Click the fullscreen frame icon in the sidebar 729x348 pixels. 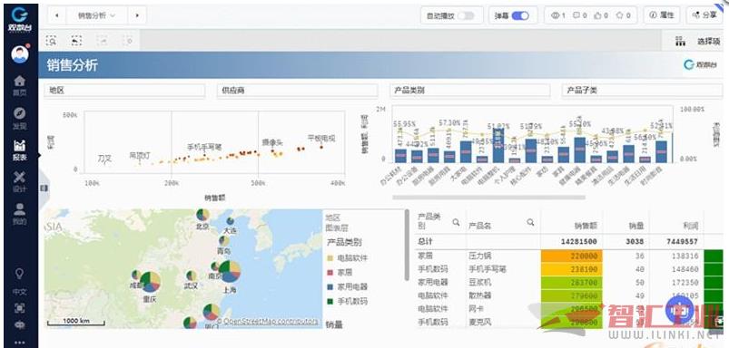click(20, 307)
